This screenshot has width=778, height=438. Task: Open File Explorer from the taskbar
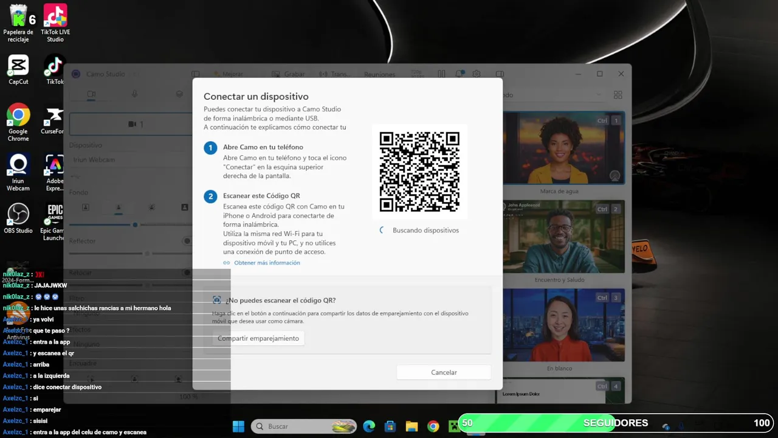[x=411, y=426]
